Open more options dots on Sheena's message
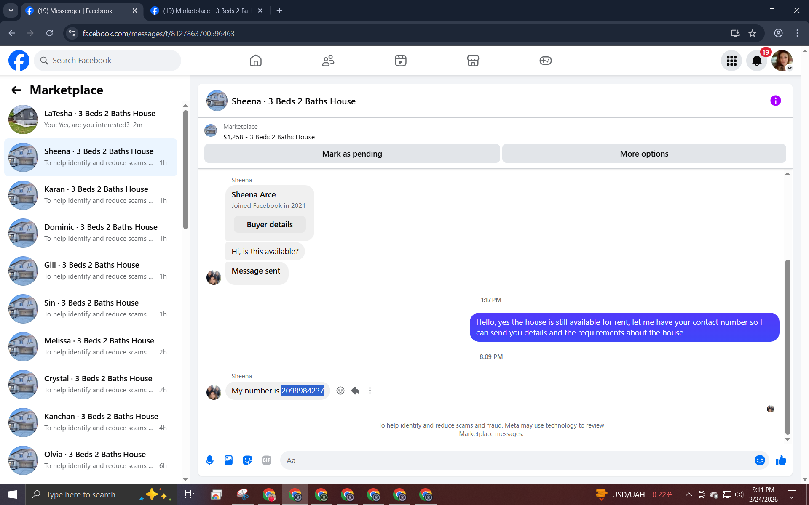Screen dimensions: 809x505 point(370,391)
